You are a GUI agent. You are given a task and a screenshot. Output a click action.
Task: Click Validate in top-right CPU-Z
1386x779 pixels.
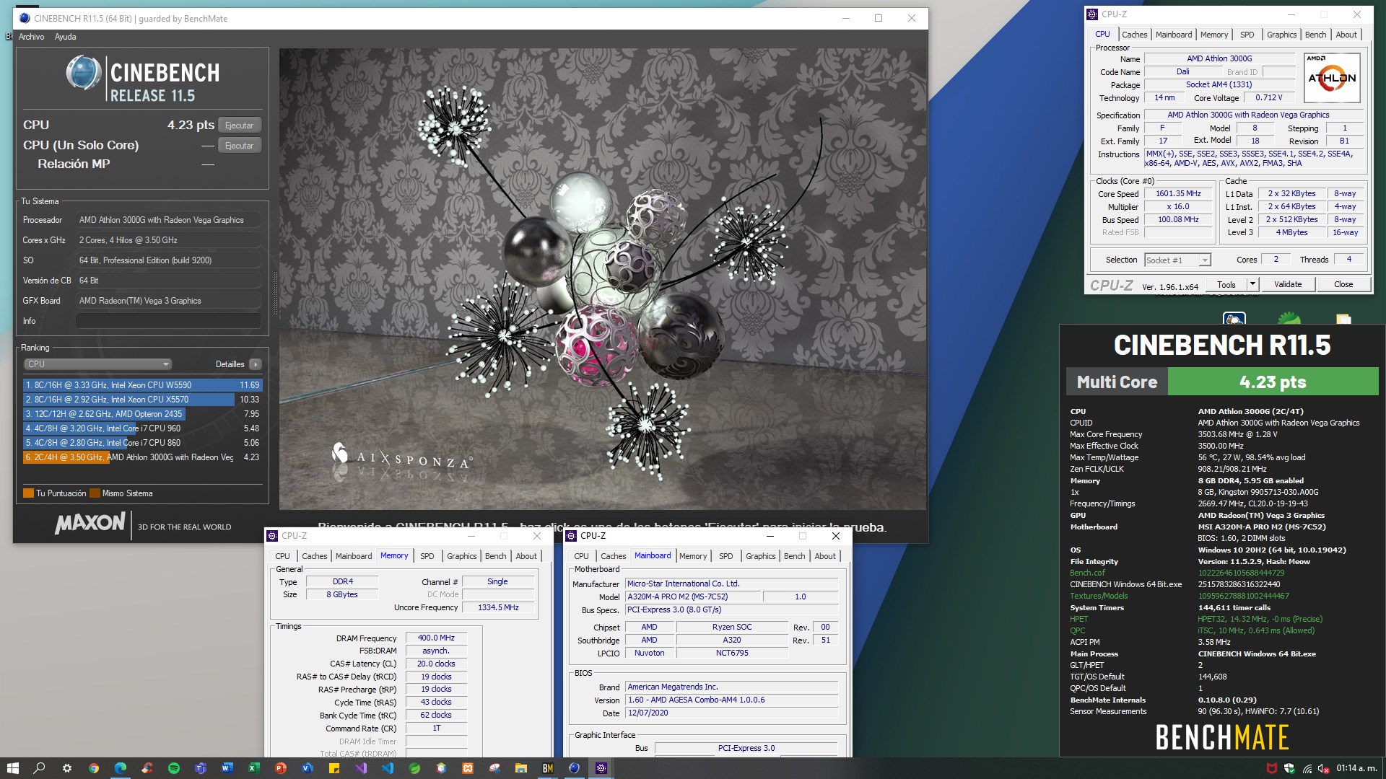tap(1287, 285)
